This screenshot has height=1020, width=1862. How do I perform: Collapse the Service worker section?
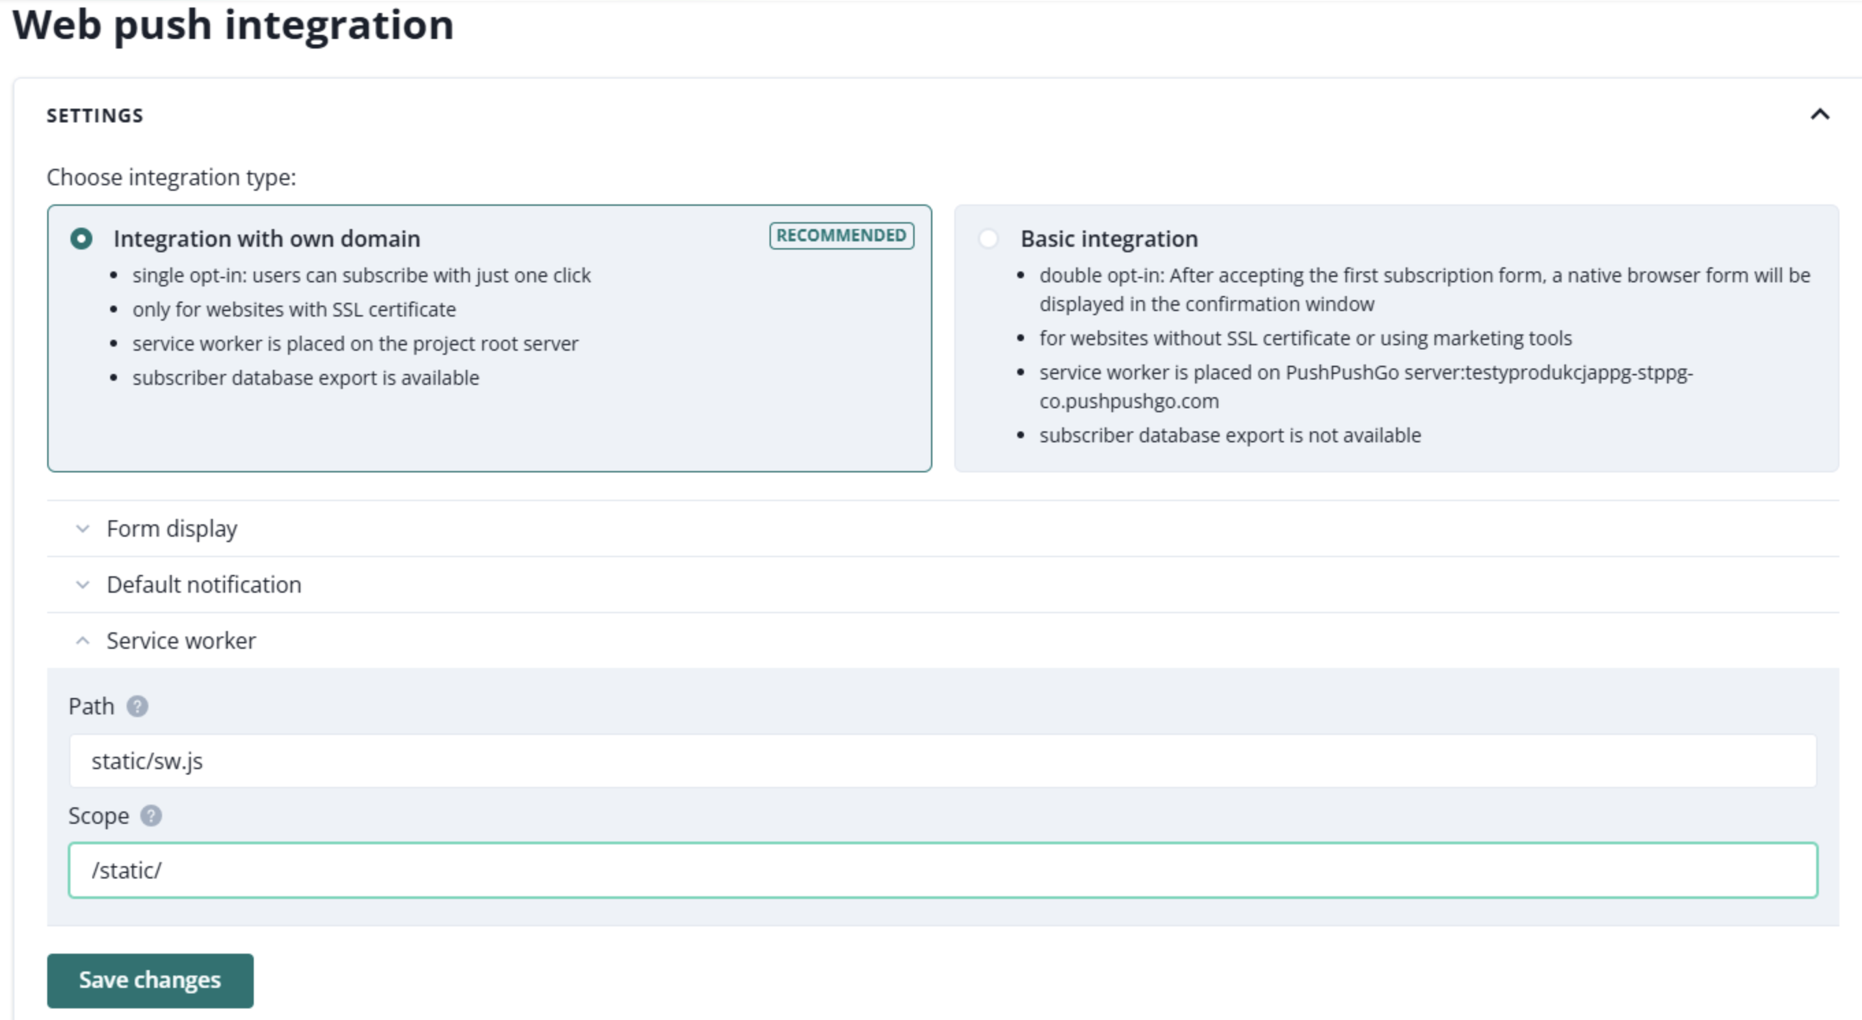click(181, 641)
